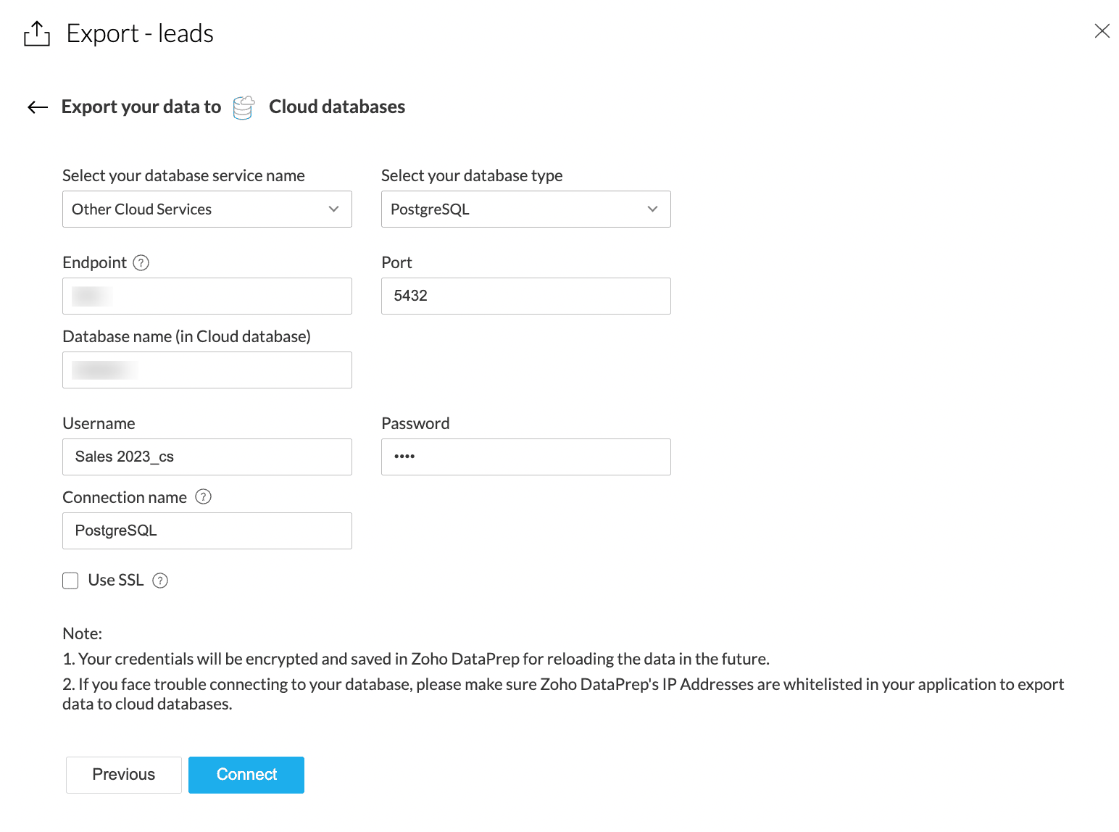Click the Export upload icon in header
This screenshot has height=832, width=1119.
tap(37, 33)
